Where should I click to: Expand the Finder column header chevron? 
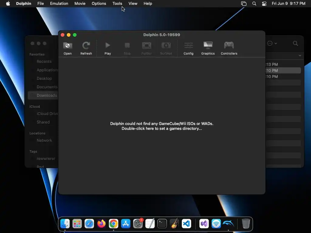(x=300, y=56)
